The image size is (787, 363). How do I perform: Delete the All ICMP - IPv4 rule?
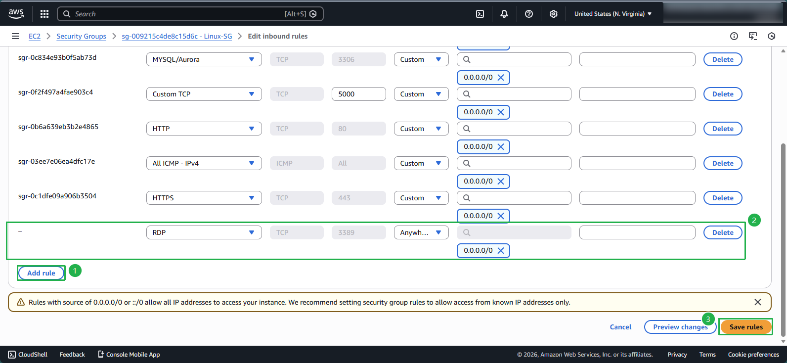tap(723, 163)
